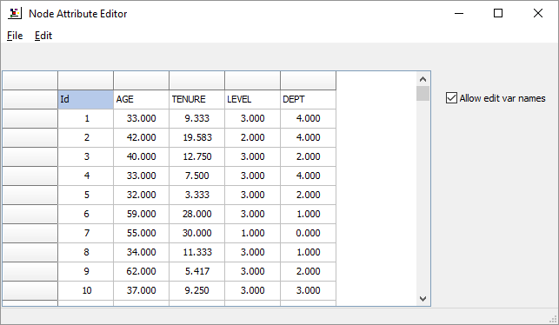Select the DEPT column name cell
This screenshot has width=559, height=325.
[308, 99]
